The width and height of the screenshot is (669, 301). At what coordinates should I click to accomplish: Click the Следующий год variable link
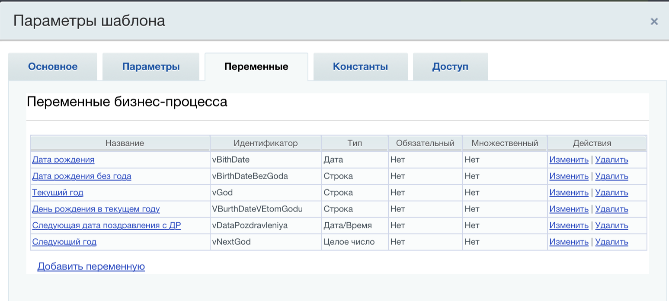64,242
